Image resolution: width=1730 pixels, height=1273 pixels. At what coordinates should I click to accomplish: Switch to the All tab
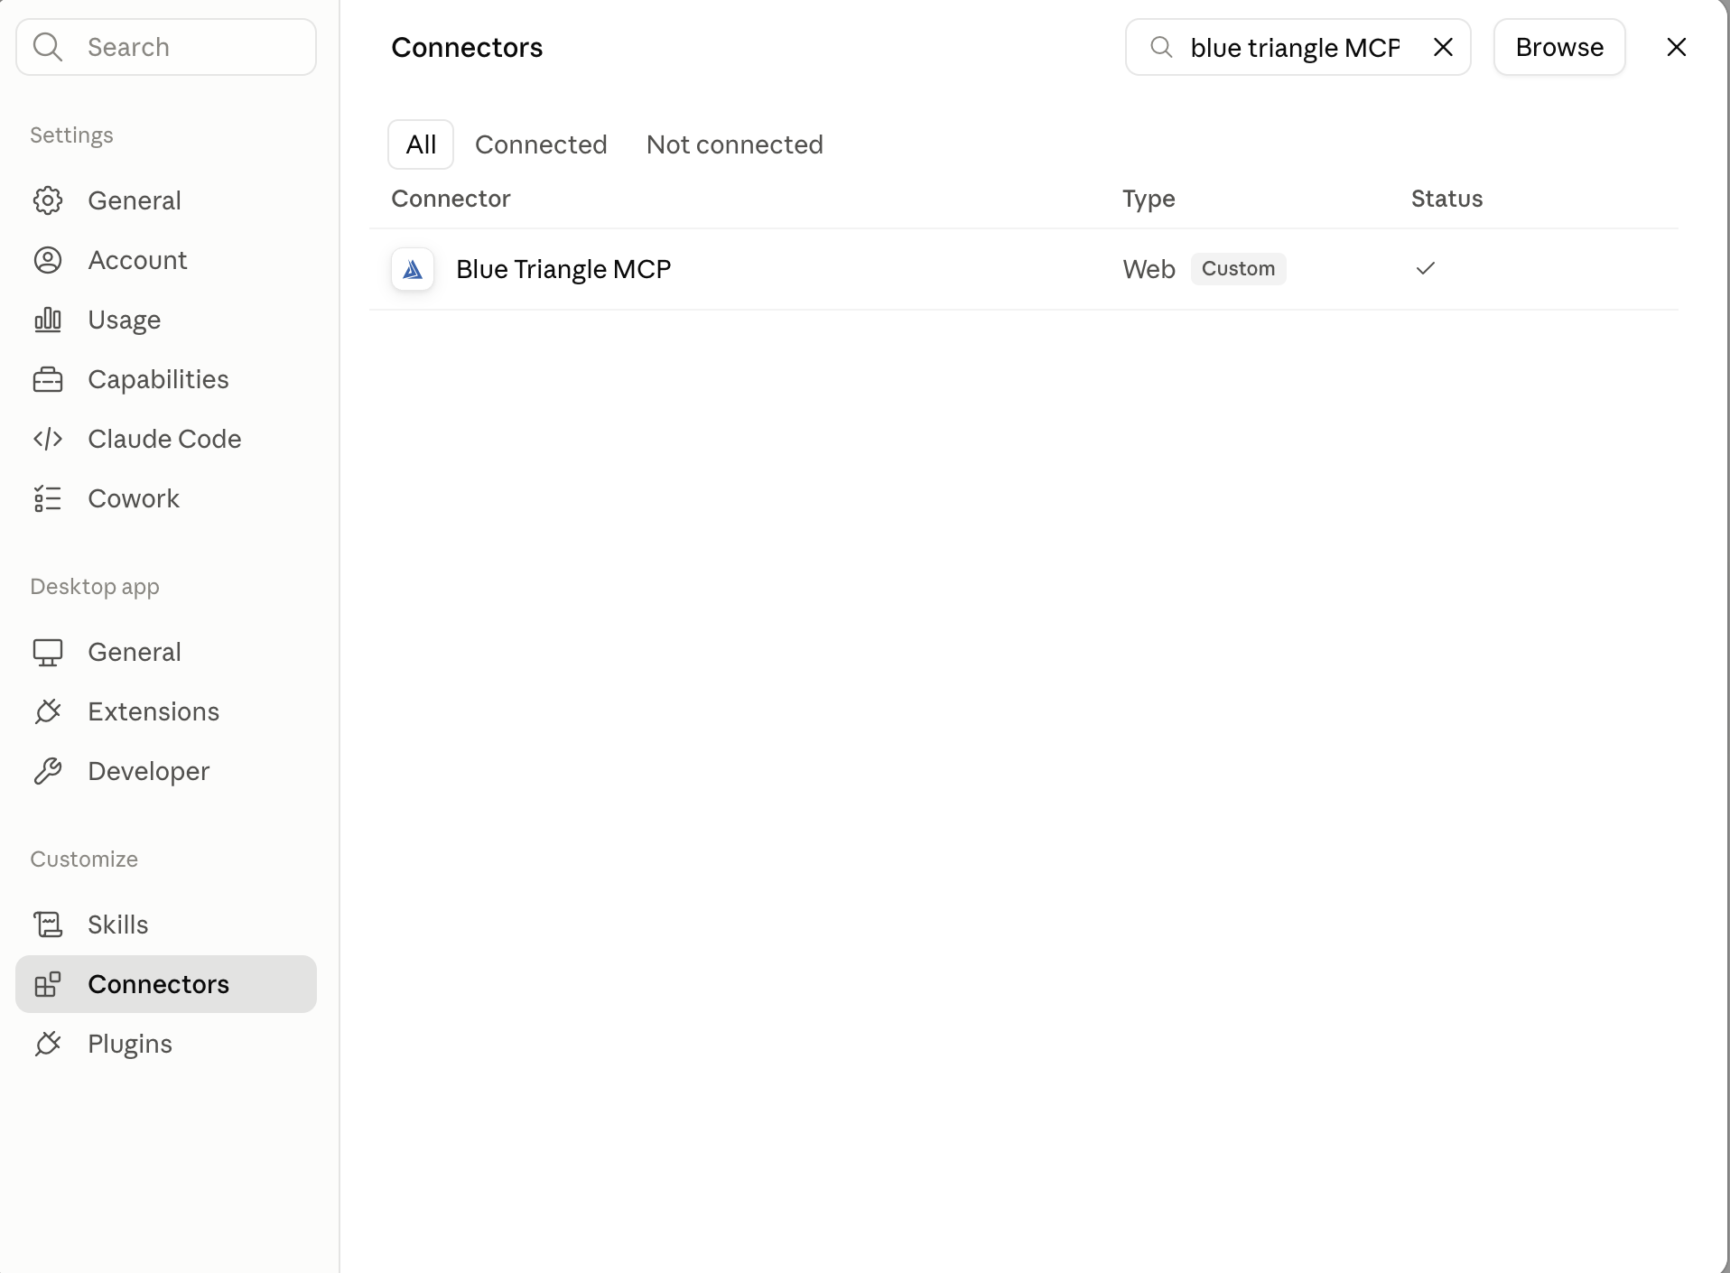(x=421, y=144)
